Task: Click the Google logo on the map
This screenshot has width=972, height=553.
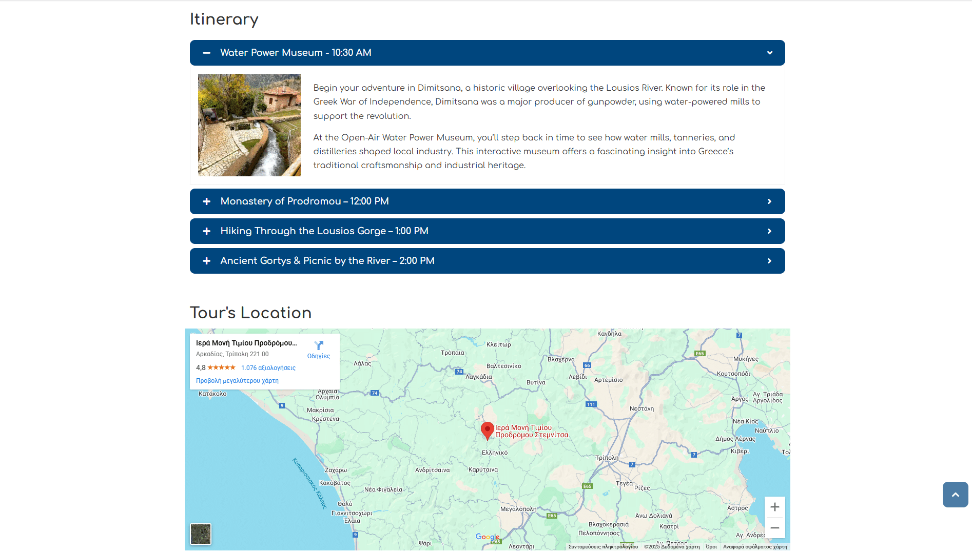Action: coord(487,537)
